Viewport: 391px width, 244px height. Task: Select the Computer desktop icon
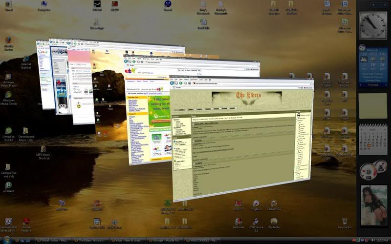tap(43, 6)
